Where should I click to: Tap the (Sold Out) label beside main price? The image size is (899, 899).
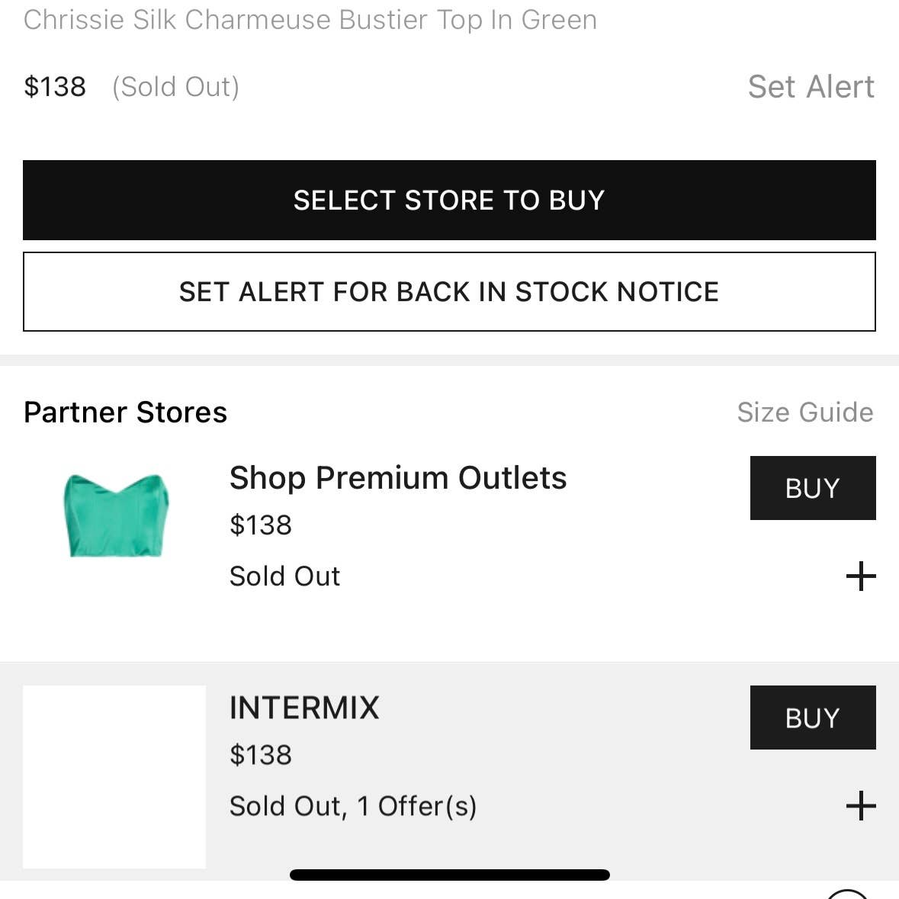point(175,87)
